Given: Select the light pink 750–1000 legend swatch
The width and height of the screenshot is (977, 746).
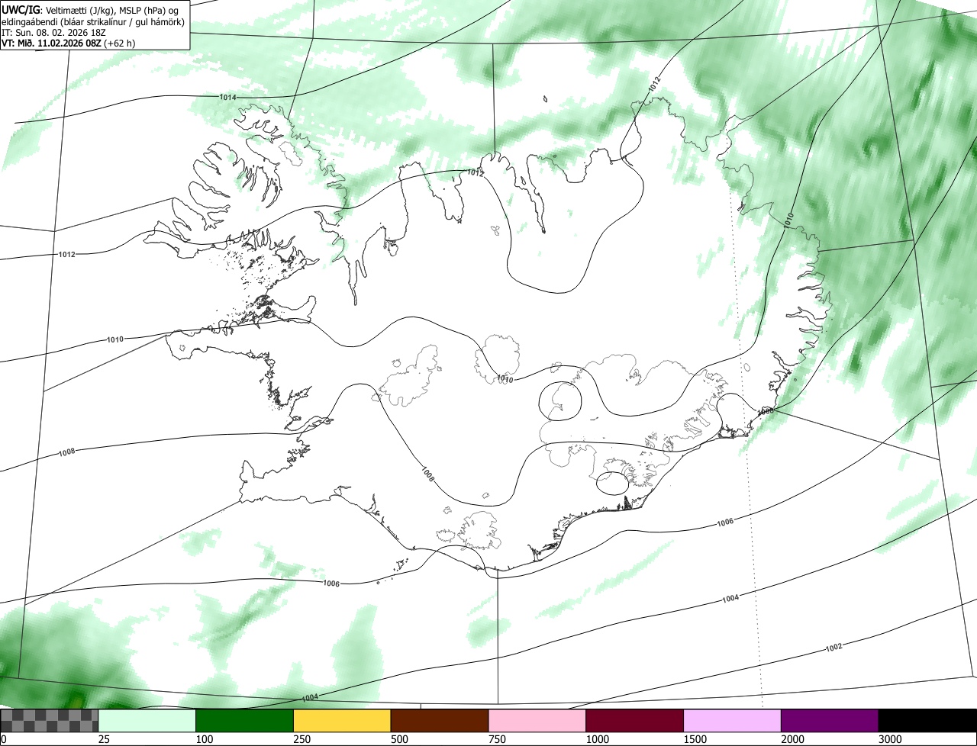Looking at the screenshot, I should point(537,721).
